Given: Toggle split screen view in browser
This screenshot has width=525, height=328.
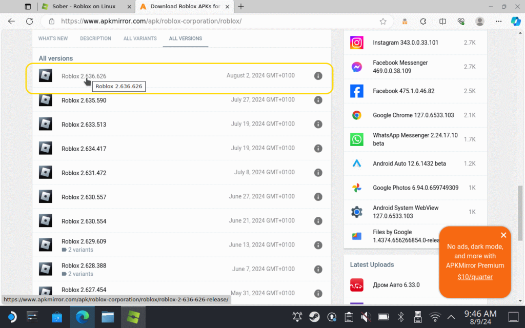Looking at the screenshot, I should (x=442, y=22).
